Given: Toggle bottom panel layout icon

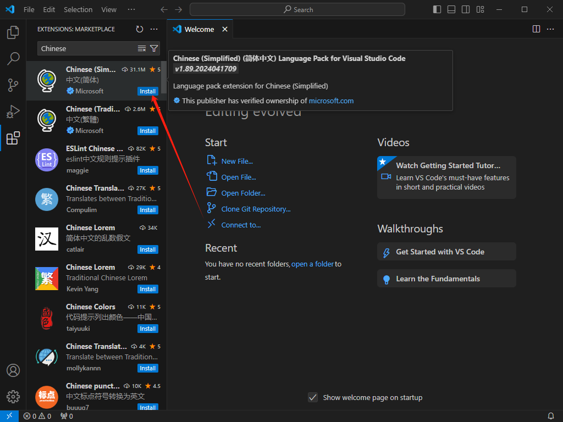Looking at the screenshot, I should pos(451,10).
